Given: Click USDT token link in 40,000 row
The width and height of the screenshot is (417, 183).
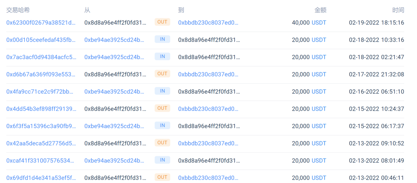Looking at the screenshot, I should coord(319,22).
